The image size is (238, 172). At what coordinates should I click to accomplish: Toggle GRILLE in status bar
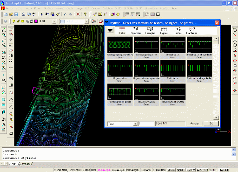181,170
